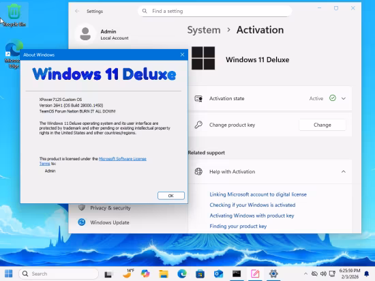
Task: Click the Privacy & security shield icon
Action: (x=82, y=207)
